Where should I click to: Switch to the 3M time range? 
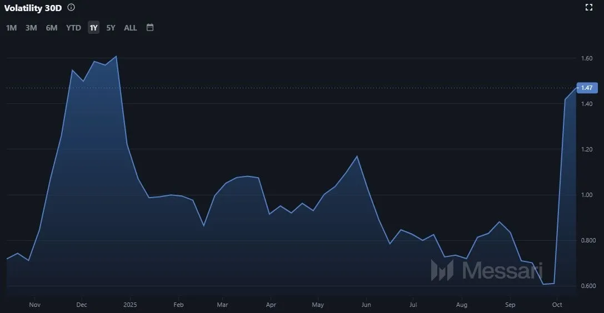(31, 28)
